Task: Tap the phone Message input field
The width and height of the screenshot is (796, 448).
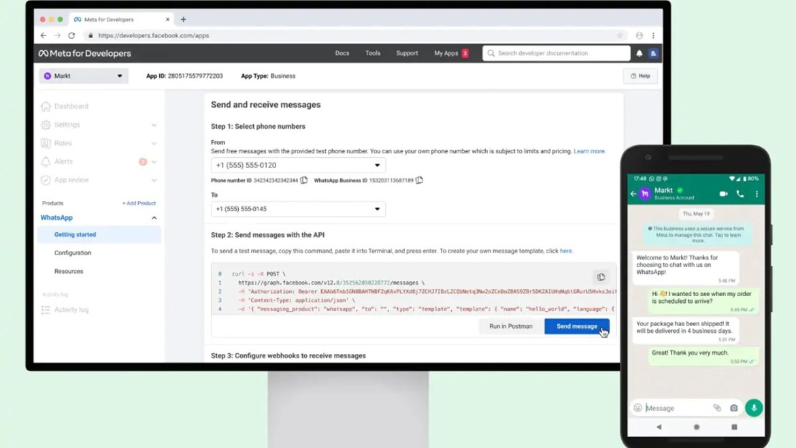Action: coord(677,408)
